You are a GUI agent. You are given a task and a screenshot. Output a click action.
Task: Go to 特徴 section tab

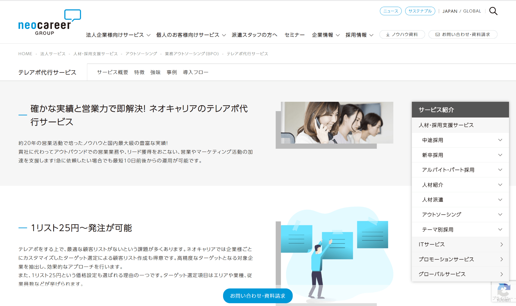coord(139,72)
